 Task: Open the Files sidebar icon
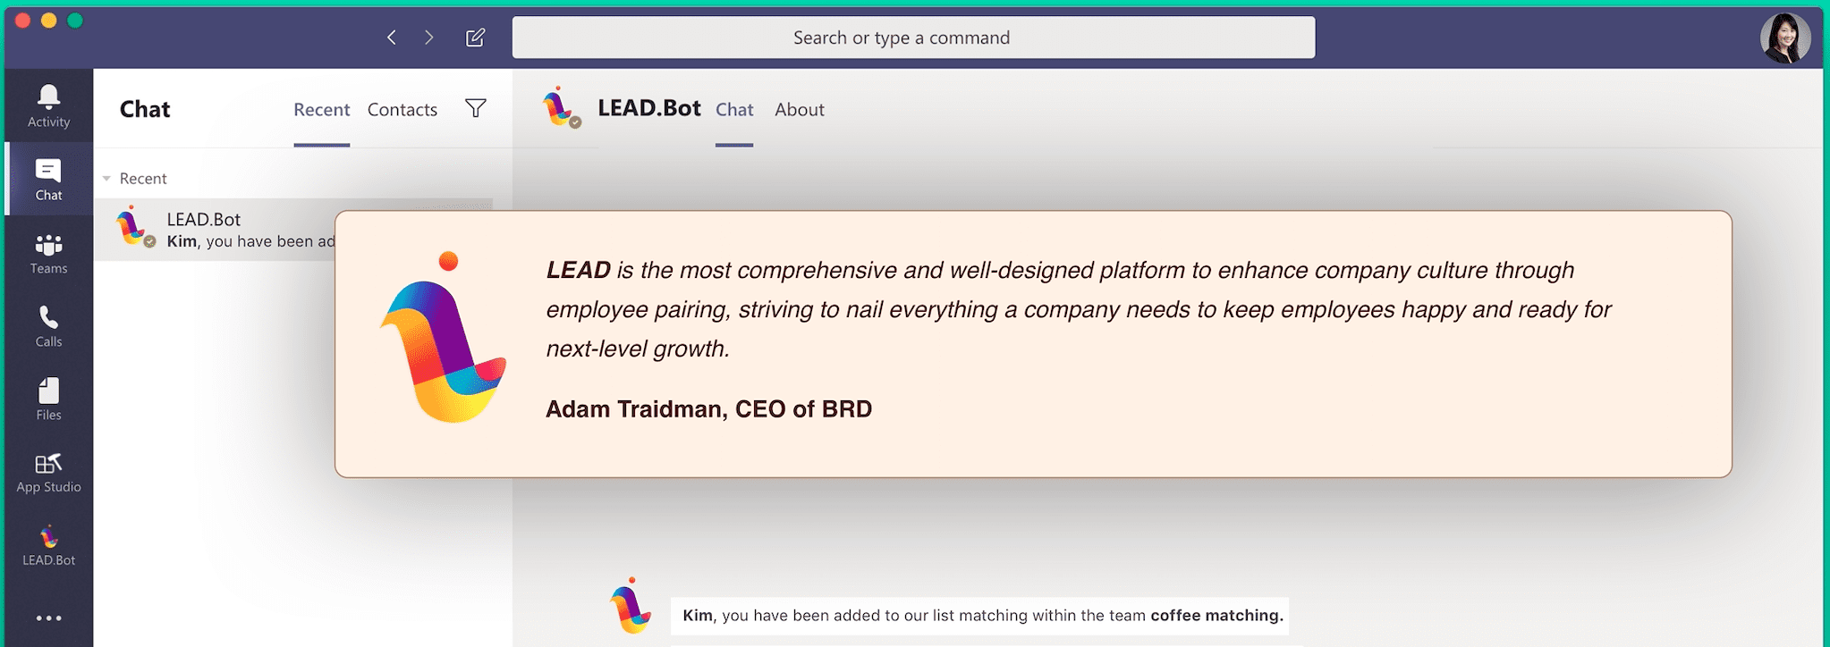(x=48, y=399)
